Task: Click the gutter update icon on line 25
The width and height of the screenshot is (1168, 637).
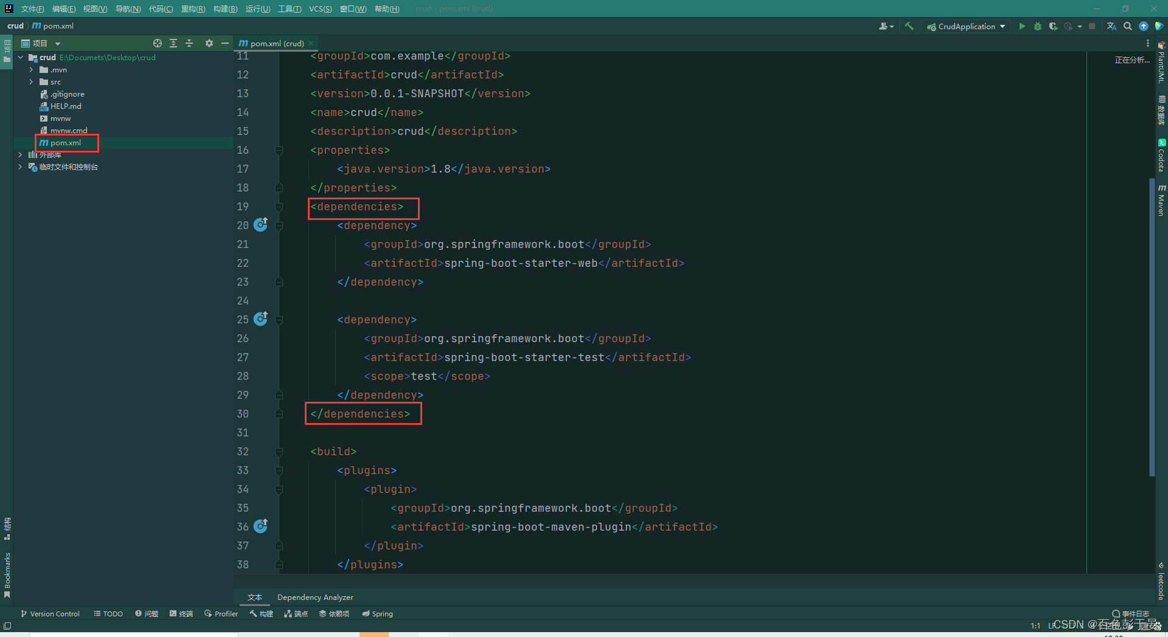Action: pyautogui.click(x=261, y=319)
